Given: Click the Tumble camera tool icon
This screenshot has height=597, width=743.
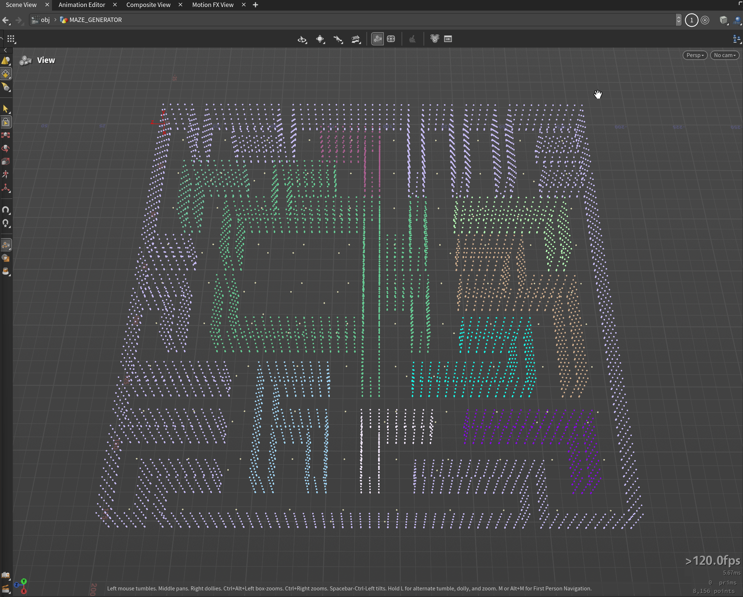Looking at the screenshot, I should click(302, 39).
